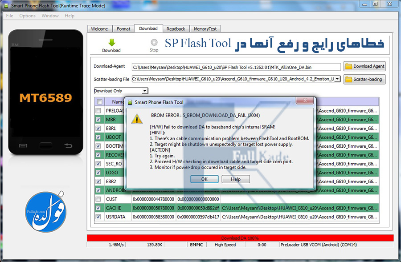Screen dimensions: 401x262
Task: Expand the Scatter-loading File path dropdown
Action: [337, 79]
